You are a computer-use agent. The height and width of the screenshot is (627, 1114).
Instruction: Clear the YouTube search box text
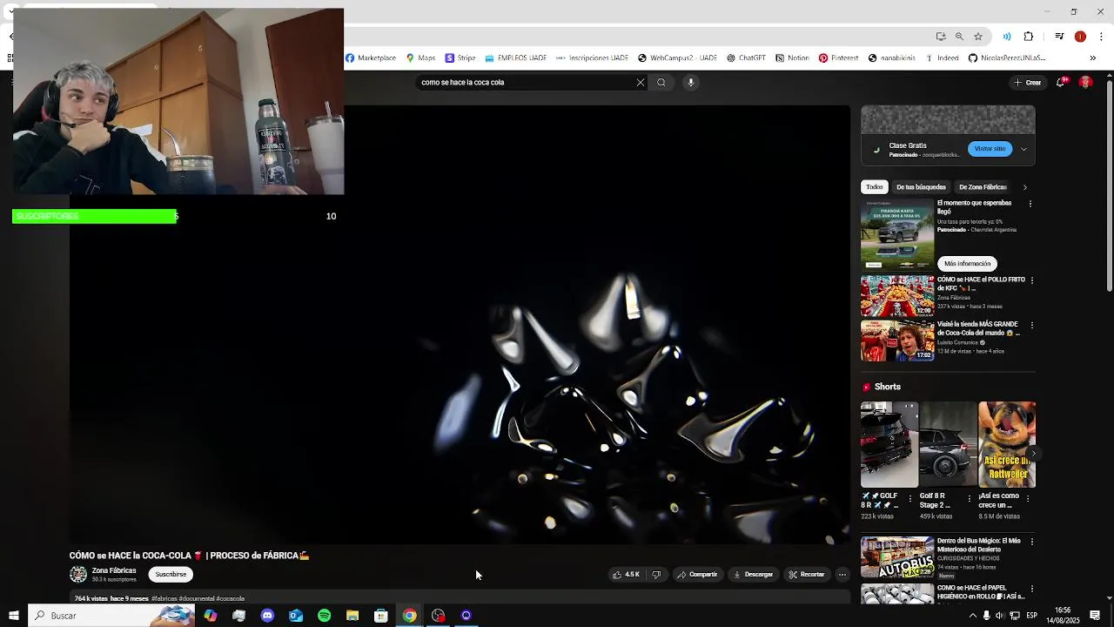click(x=641, y=83)
